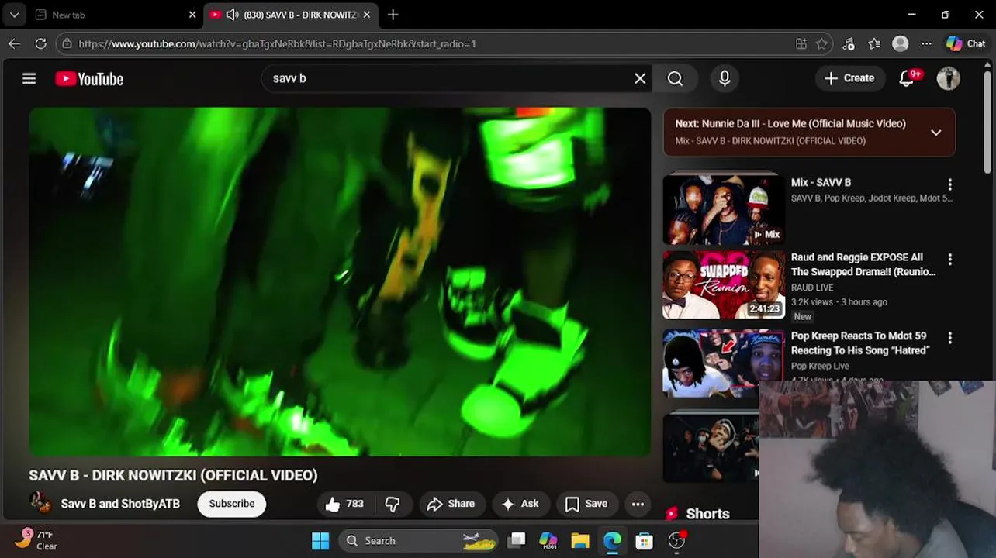Open options for Pop Kreep Reacts video
The image size is (996, 558).
coord(949,338)
